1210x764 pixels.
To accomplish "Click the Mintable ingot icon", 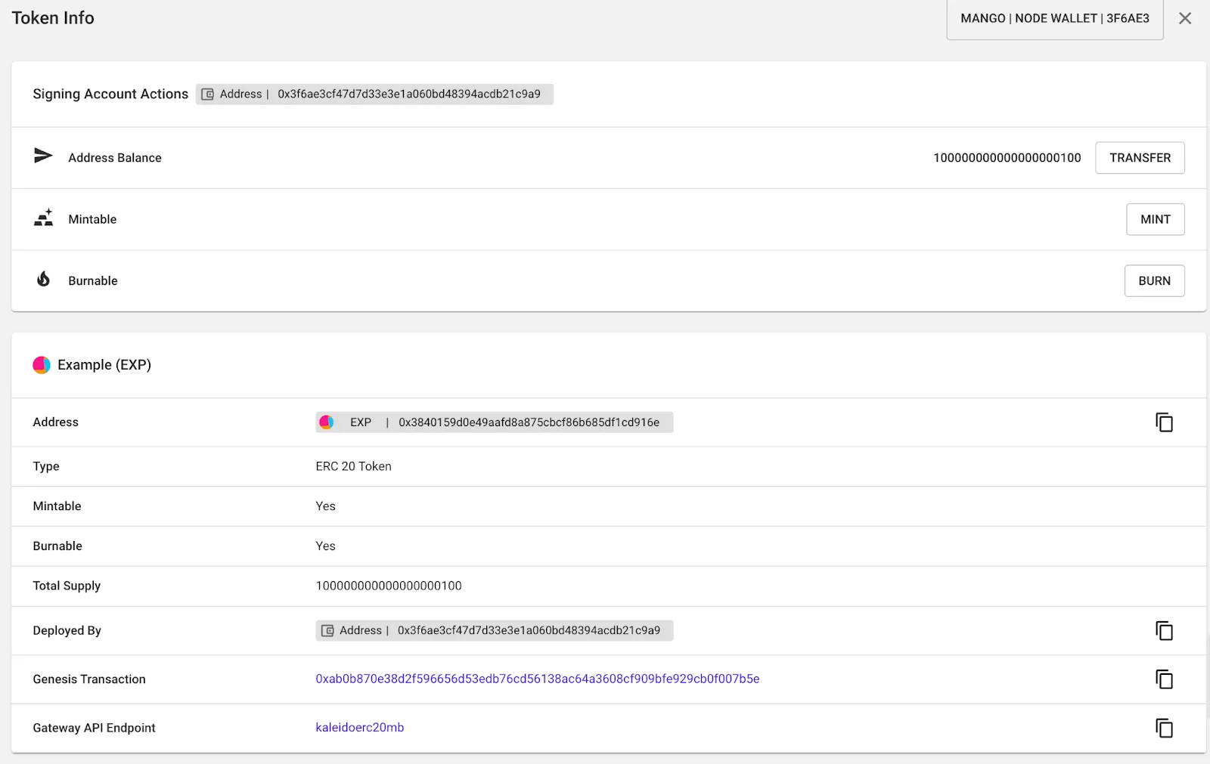I will [44, 218].
